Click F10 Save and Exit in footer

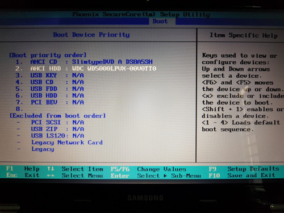(242, 176)
